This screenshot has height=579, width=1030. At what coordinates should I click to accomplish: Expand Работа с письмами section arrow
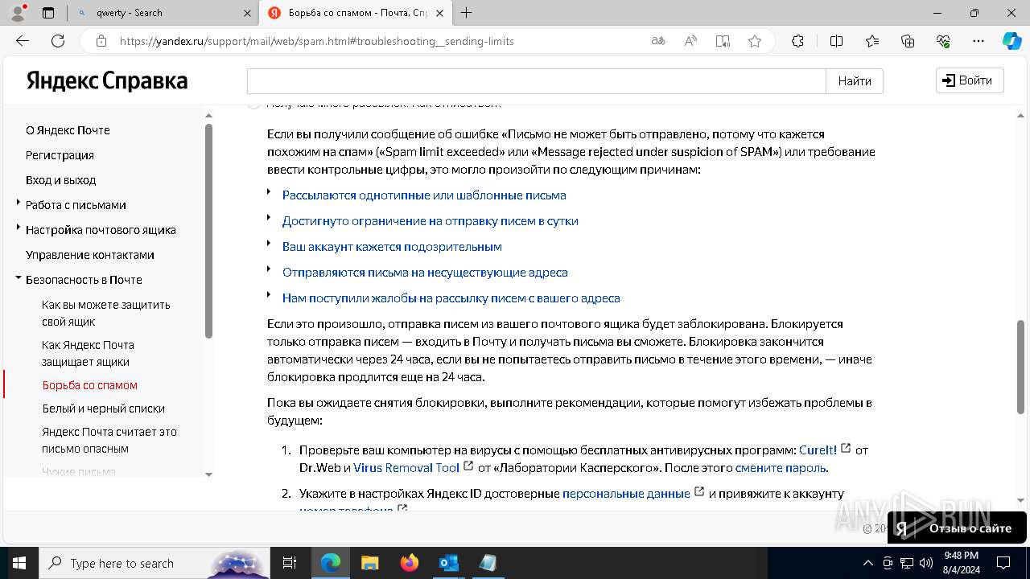coord(19,203)
